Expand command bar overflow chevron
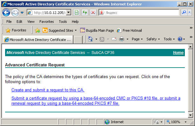The height and width of the screenshot is (126, 195). [x=191, y=37]
